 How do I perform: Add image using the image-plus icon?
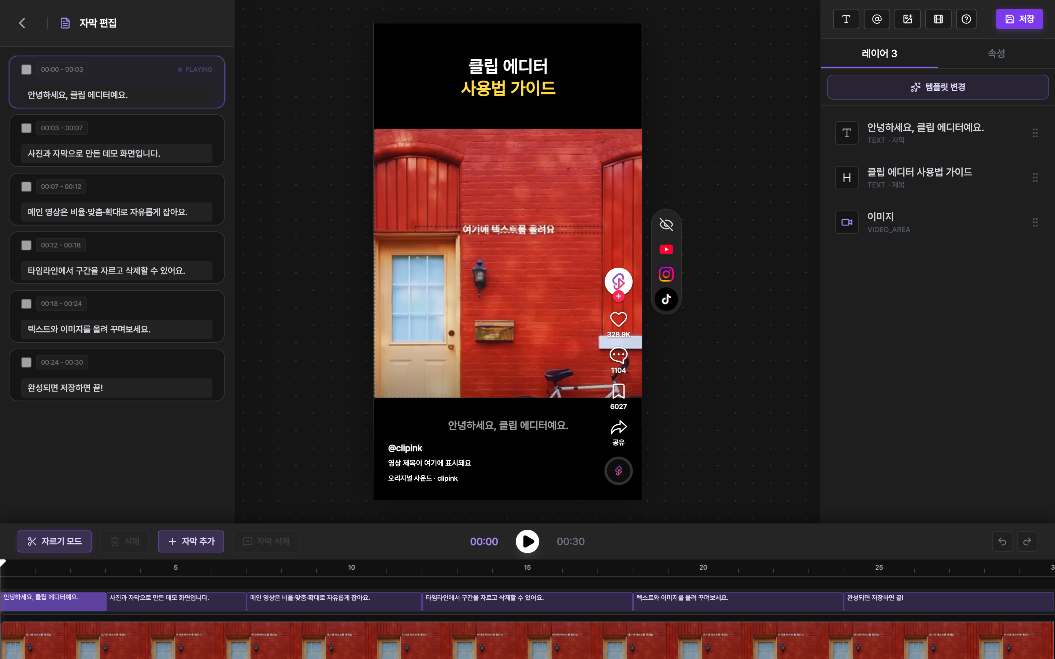(908, 19)
